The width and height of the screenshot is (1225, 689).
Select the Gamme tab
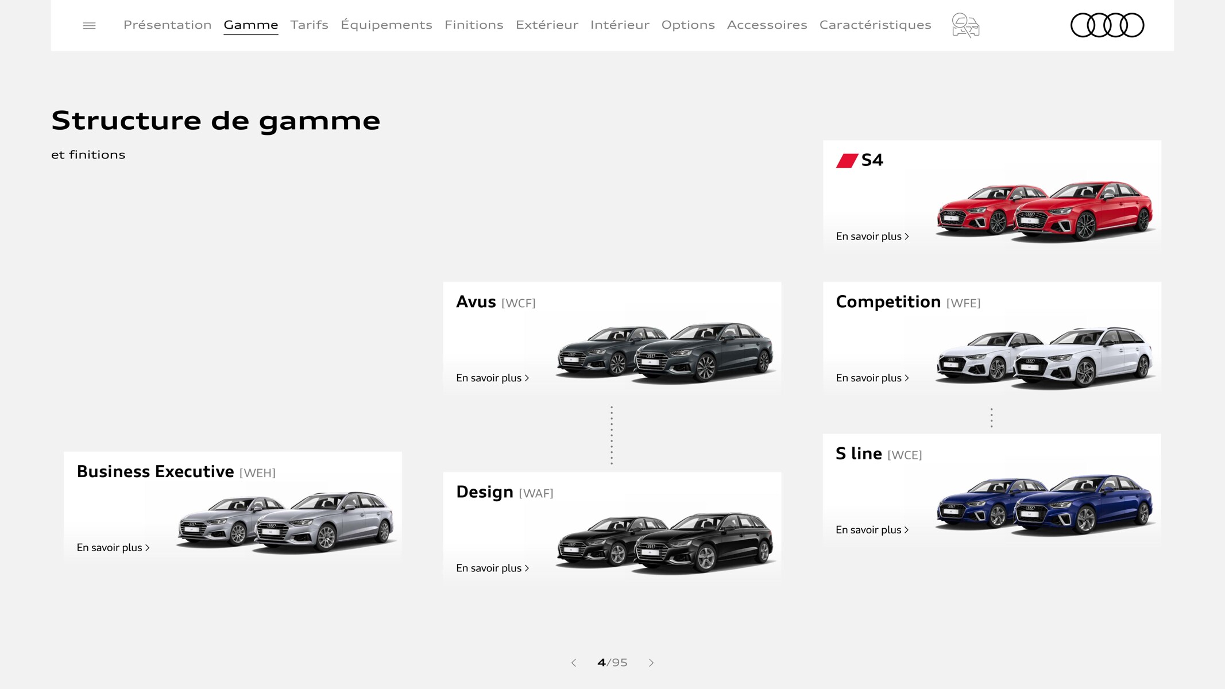(251, 25)
